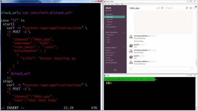Screen dimensions: 198x111
Task: Click the topmost incoming-webhook avatar icon
Action: coord(131,37)
